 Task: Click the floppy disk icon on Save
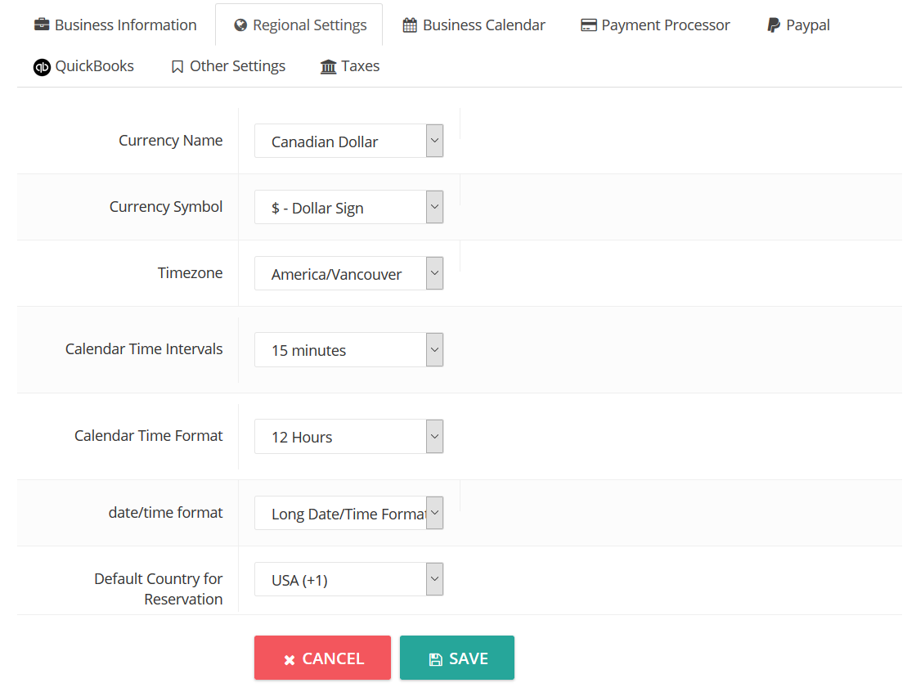tap(436, 659)
